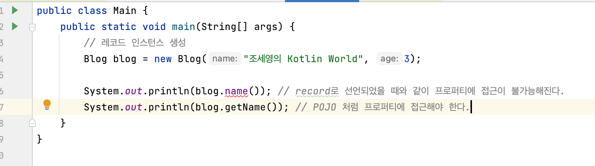Collapse the main method fold marker

[x=32, y=27]
